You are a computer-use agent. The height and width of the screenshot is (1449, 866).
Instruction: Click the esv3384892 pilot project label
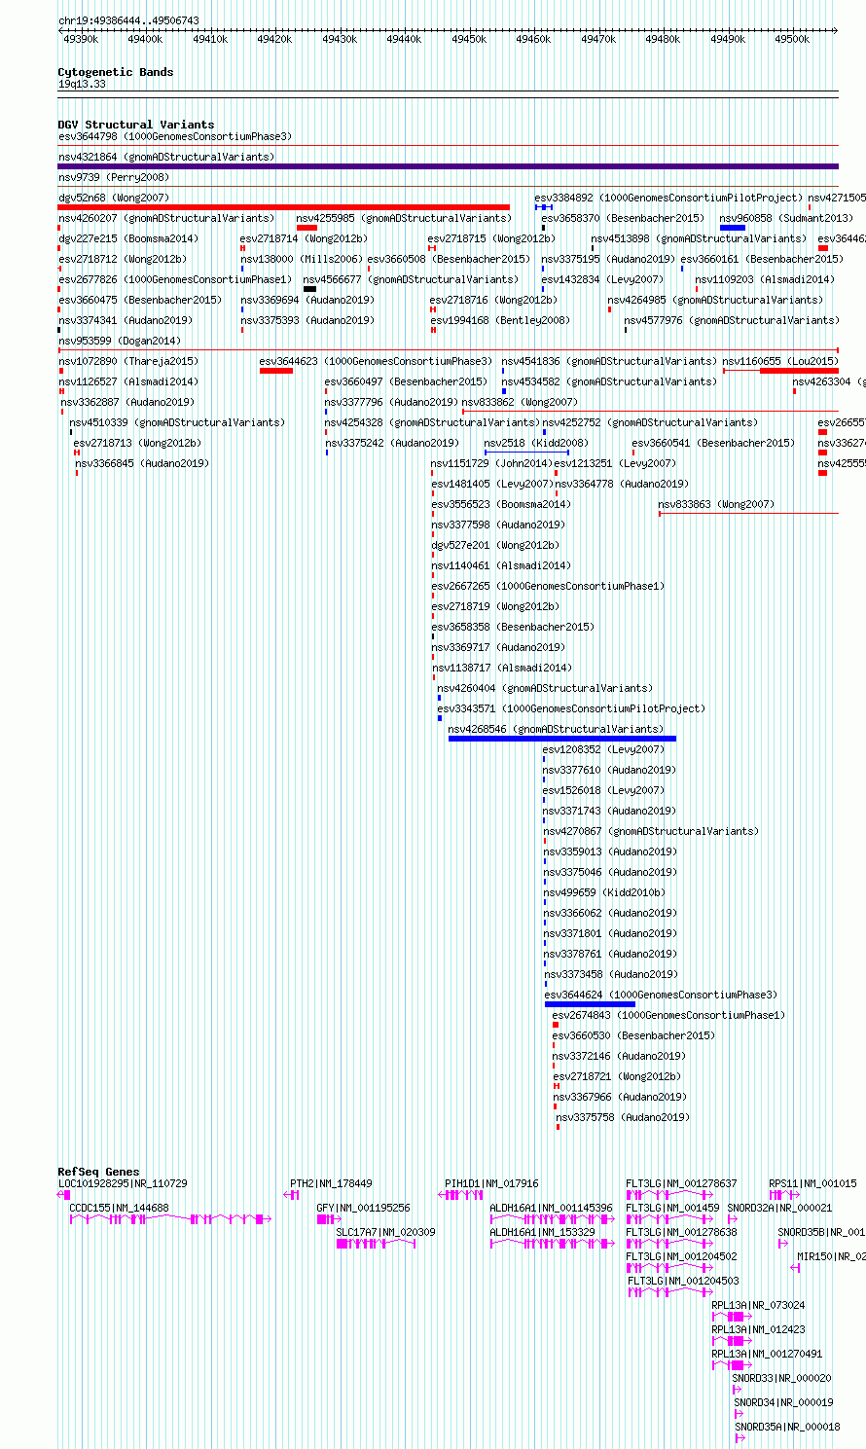tap(668, 198)
